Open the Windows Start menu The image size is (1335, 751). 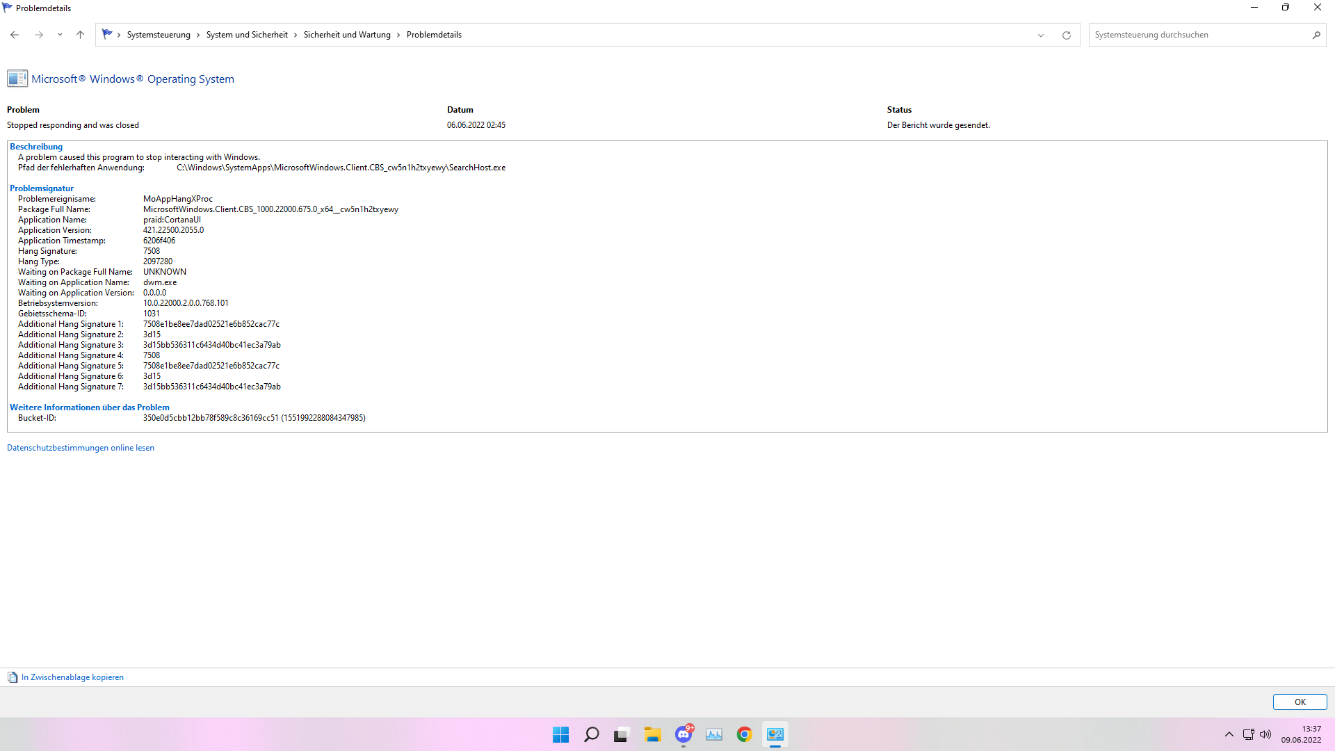[x=560, y=734]
